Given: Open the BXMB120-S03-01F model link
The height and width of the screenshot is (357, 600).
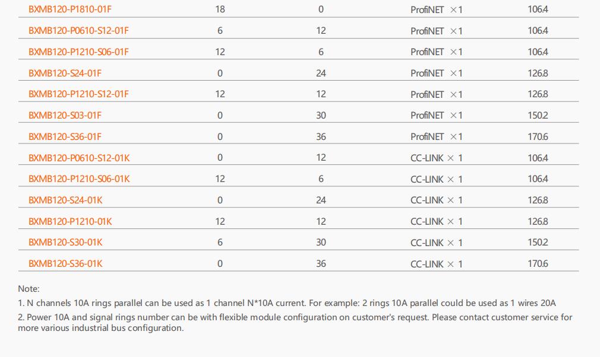Looking at the screenshot, I should coord(65,115).
